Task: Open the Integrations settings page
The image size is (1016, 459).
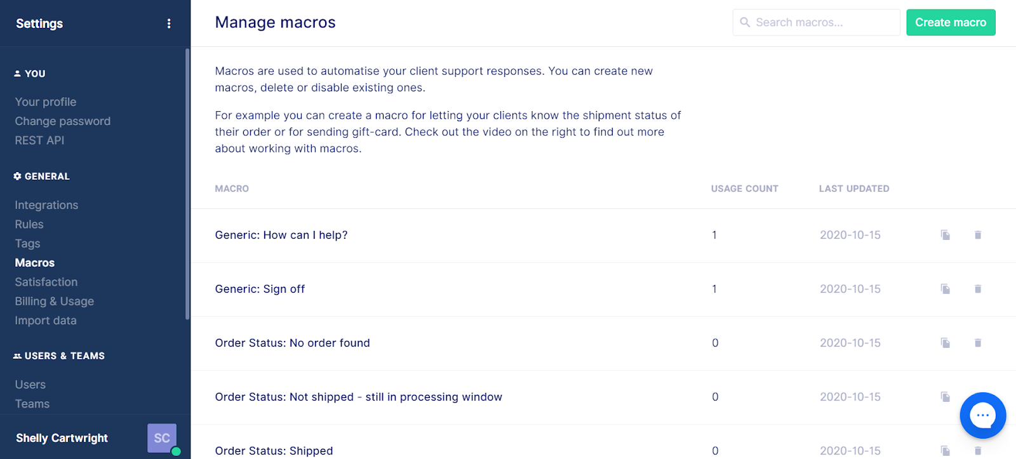Action: [x=46, y=205]
